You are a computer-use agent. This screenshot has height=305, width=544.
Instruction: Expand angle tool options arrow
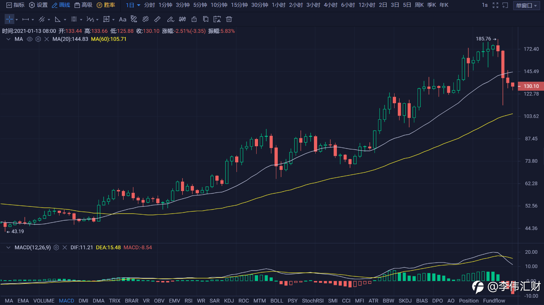[x=65, y=20]
